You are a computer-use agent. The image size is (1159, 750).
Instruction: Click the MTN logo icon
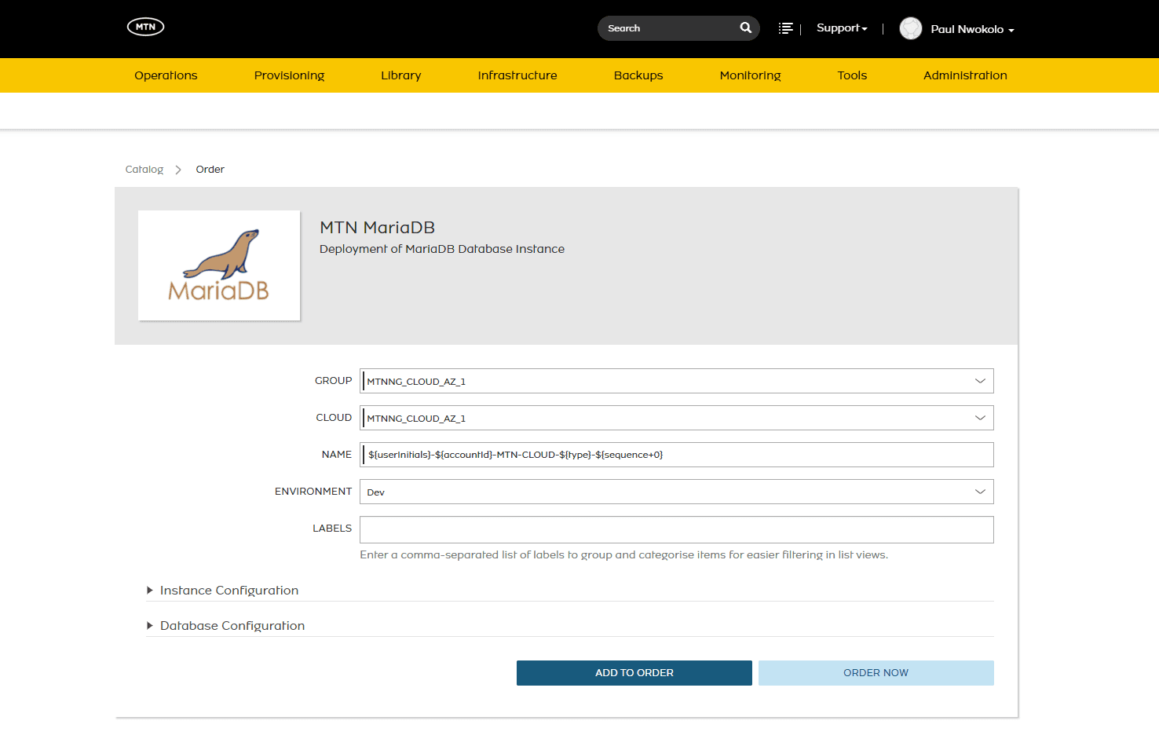(x=145, y=27)
